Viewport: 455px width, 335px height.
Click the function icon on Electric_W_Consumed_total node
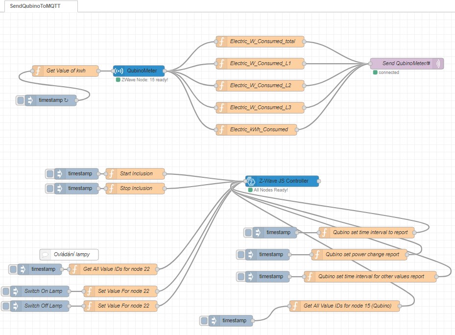[x=221, y=42]
